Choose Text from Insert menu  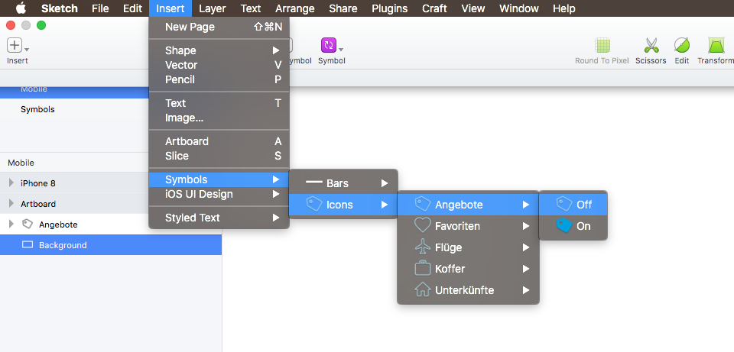click(219, 103)
